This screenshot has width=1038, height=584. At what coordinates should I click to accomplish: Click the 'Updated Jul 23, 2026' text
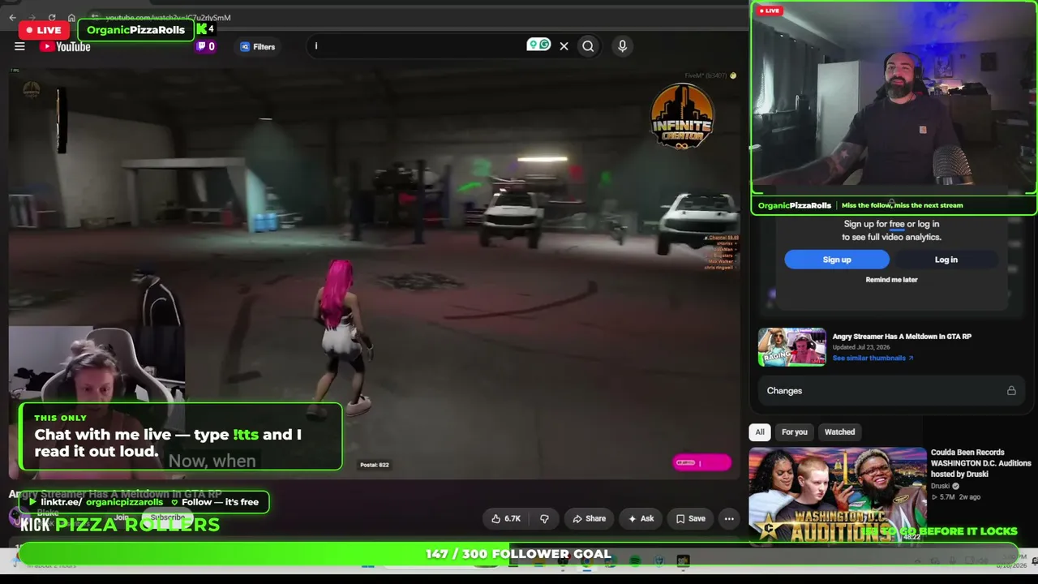[864, 347]
